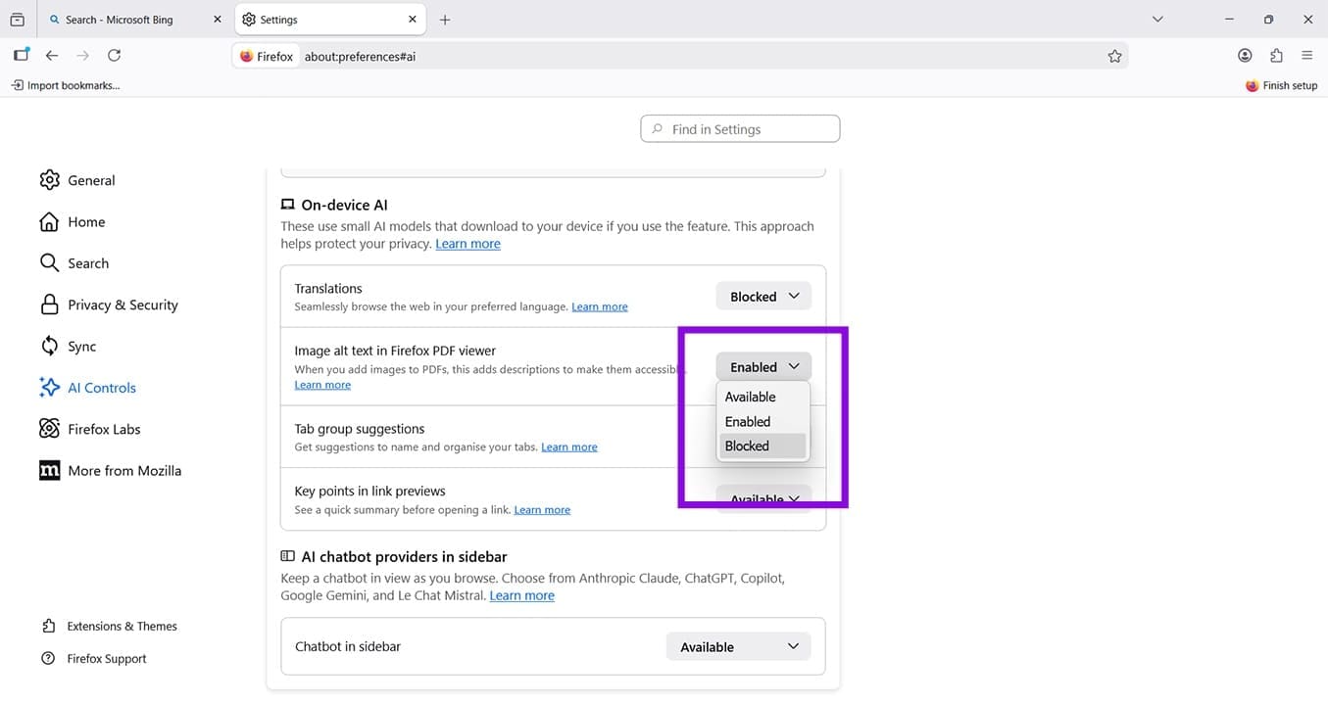Reload the page with the refresh icon
This screenshot has width=1328, height=705.
coord(115,56)
